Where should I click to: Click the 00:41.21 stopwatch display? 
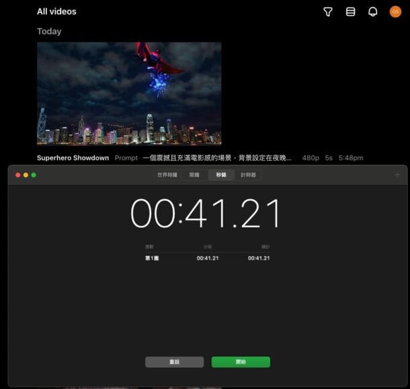(206, 214)
